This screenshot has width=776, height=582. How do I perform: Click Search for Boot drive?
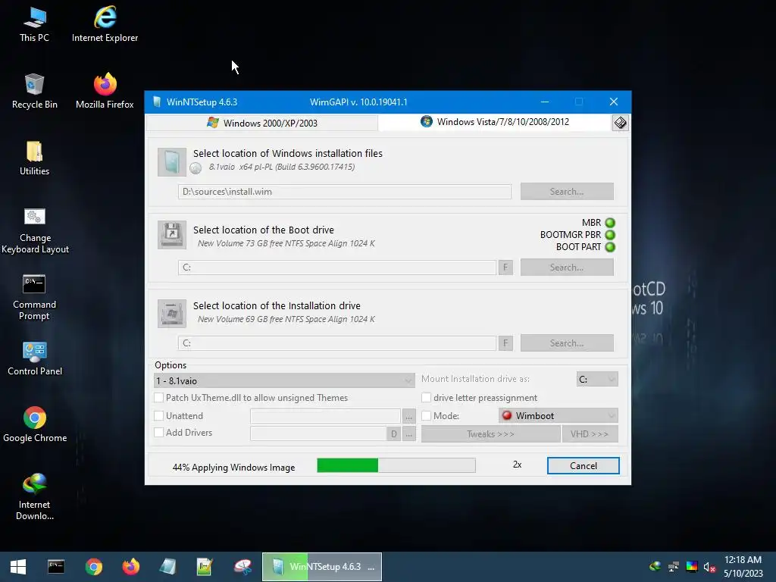click(x=567, y=268)
